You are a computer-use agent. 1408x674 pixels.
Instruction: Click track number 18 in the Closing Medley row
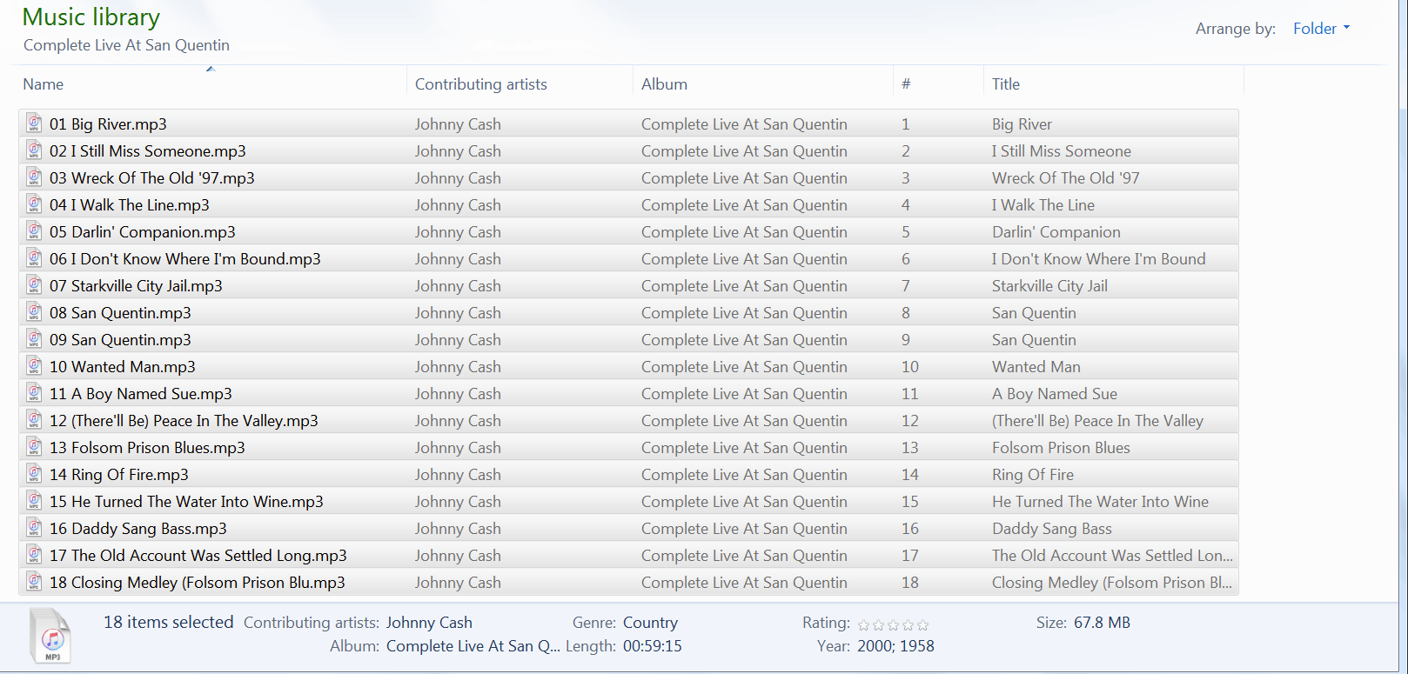[910, 583]
